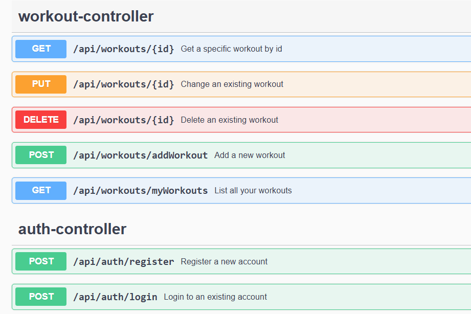Click the "Delete an existing workout" summary text

click(230, 120)
